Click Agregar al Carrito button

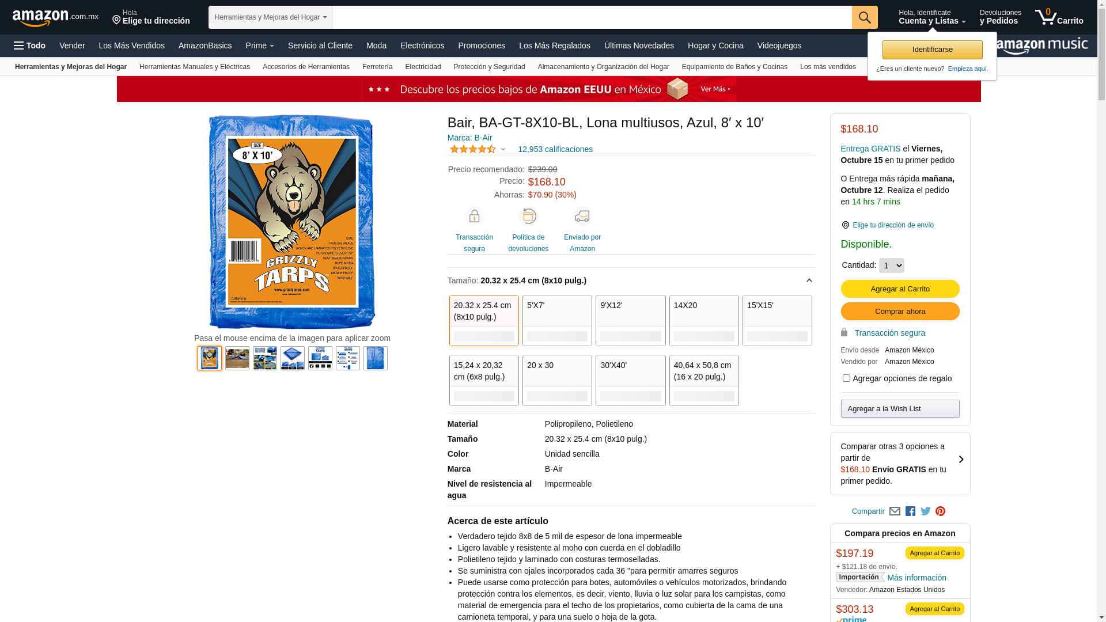[x=900, y=289]
